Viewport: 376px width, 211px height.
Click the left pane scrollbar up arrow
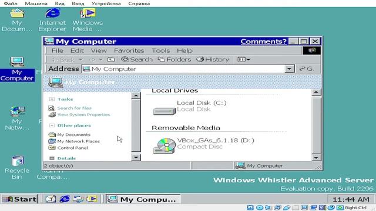136,96
